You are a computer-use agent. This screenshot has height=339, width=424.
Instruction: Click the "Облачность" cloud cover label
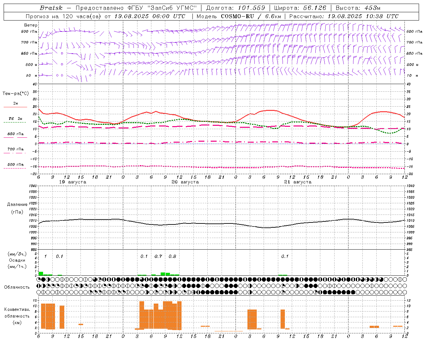click(17, 287)
